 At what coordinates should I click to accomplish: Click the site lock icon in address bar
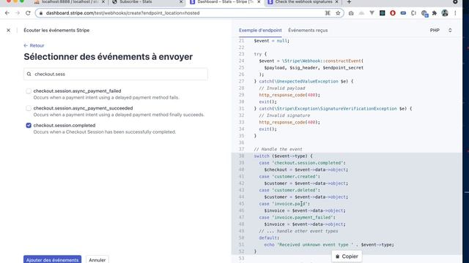(x=41, y=13)
